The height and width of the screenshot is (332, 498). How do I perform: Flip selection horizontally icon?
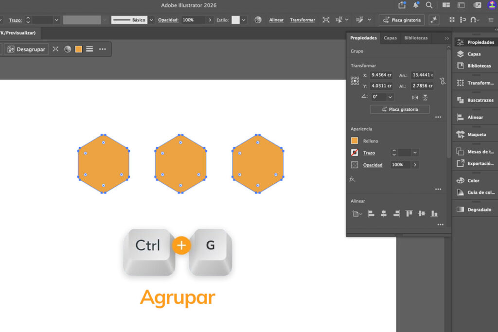[x=415, y=97]
